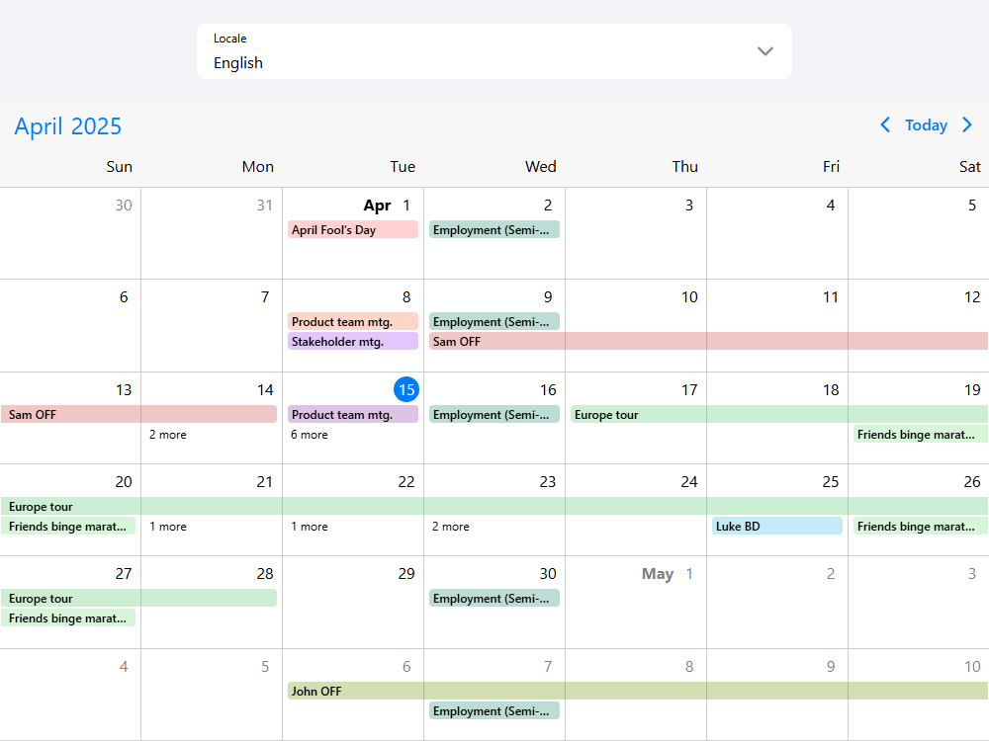
Task: Open the April Fool's Day event
Action: pyautogui.click(x=353, y=229)
